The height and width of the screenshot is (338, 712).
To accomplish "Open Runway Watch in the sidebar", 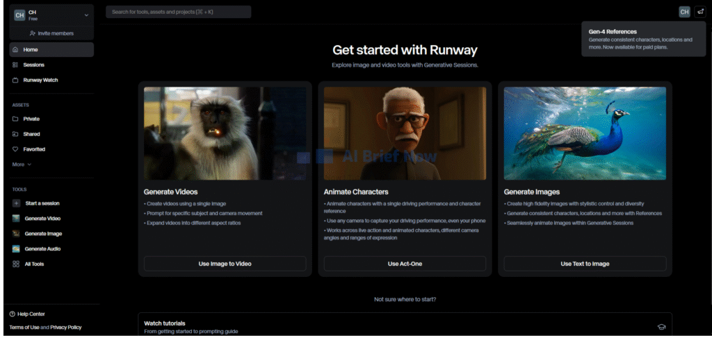I will point(51,81).
